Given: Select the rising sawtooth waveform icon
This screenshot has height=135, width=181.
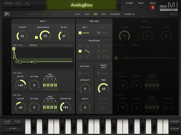Looking at the screenshot, I should [106, 46].
